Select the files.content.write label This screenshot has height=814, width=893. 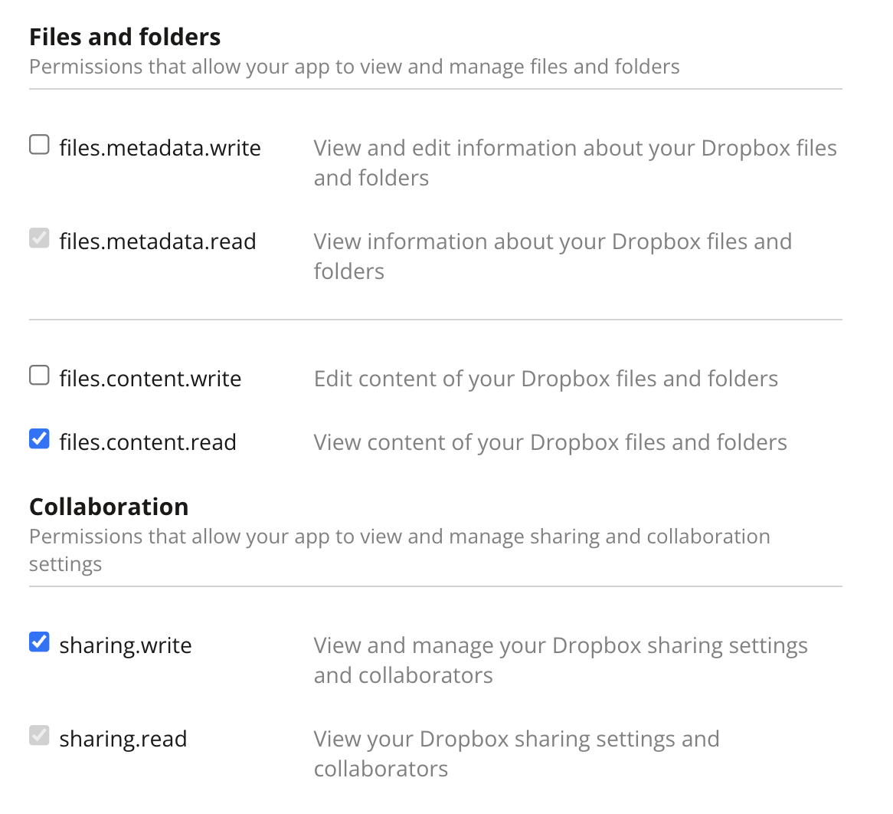pos(149,378)
